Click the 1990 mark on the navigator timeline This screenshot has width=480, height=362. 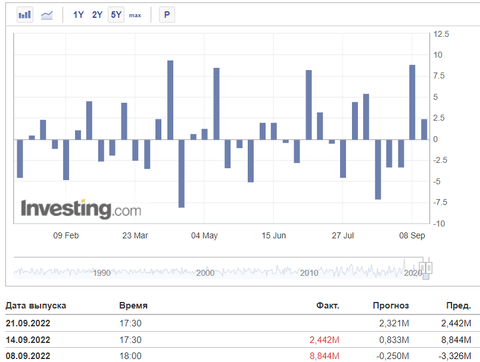(x=102, y=273)
